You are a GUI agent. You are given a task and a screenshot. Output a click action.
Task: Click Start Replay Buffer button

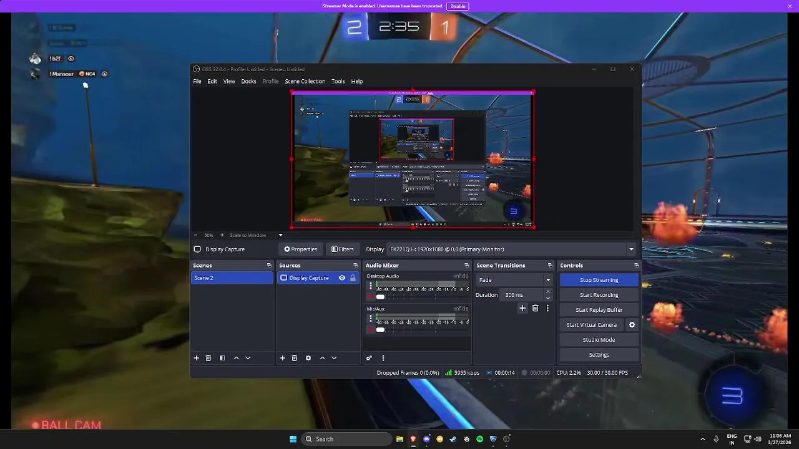point(599,310)
